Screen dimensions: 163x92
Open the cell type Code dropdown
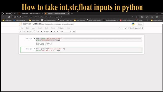65,31
